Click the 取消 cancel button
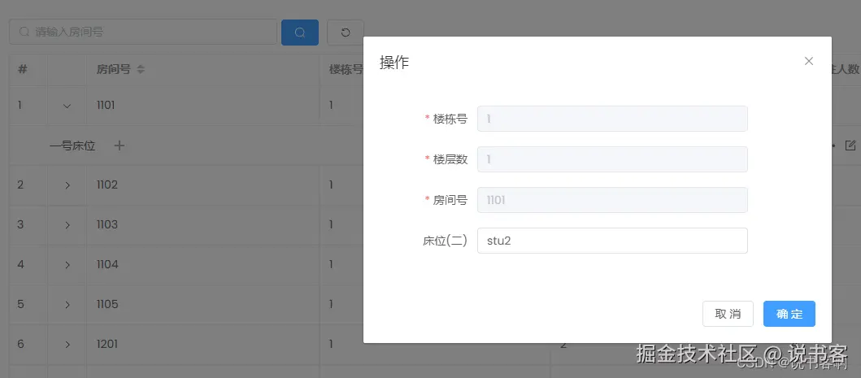This screenshot has width=861, height=378. [728, 314]
